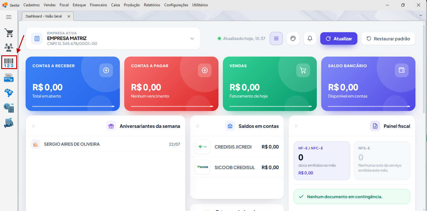Open the NFS-e icon in the sidebar
This screenshot has width=427, height=211.
point(9,77)
